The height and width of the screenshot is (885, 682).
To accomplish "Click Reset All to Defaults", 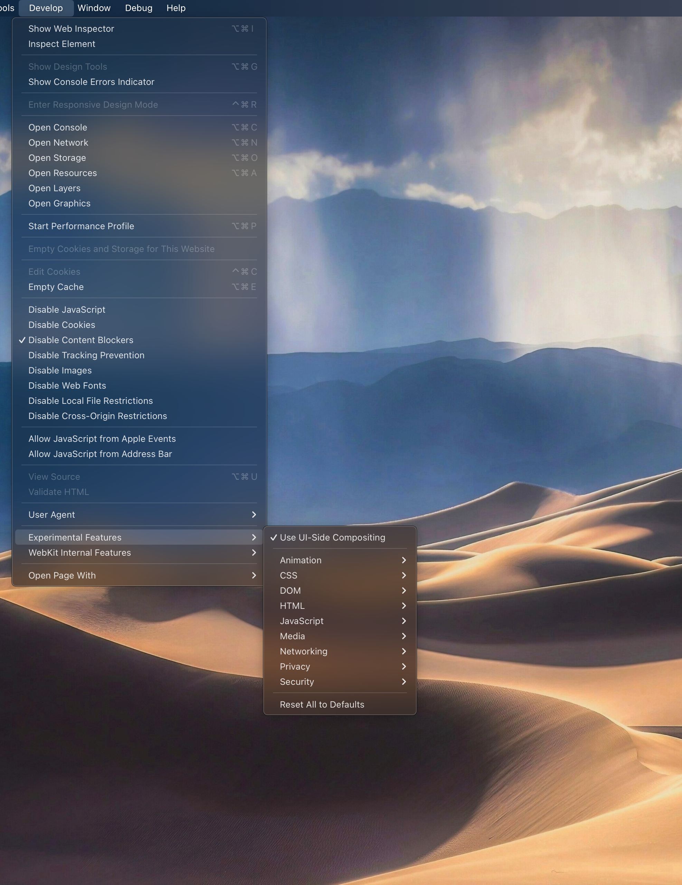I will [x=322, y=705].
